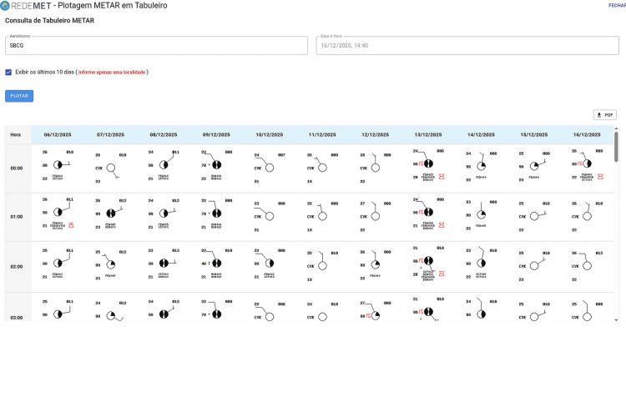The height and width of the screenshot is (417, 626).
Task: Click the red weather symbol on 06/12/2025 at 01:00
Action: pos(71,225)
